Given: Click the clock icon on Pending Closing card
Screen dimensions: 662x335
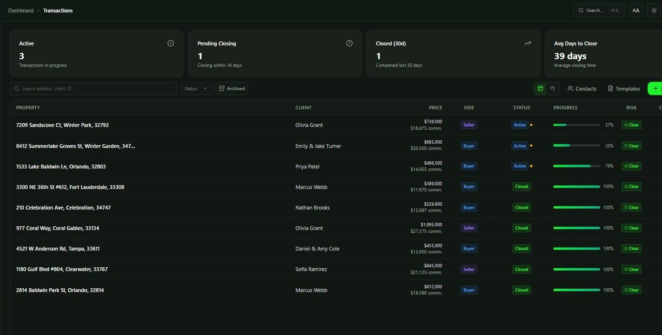Looking at the screenshot, I should (349, 43).
